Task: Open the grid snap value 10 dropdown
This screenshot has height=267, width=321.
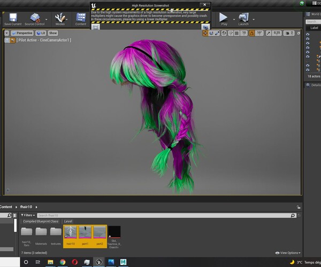Action: click(x=244, y=33)
